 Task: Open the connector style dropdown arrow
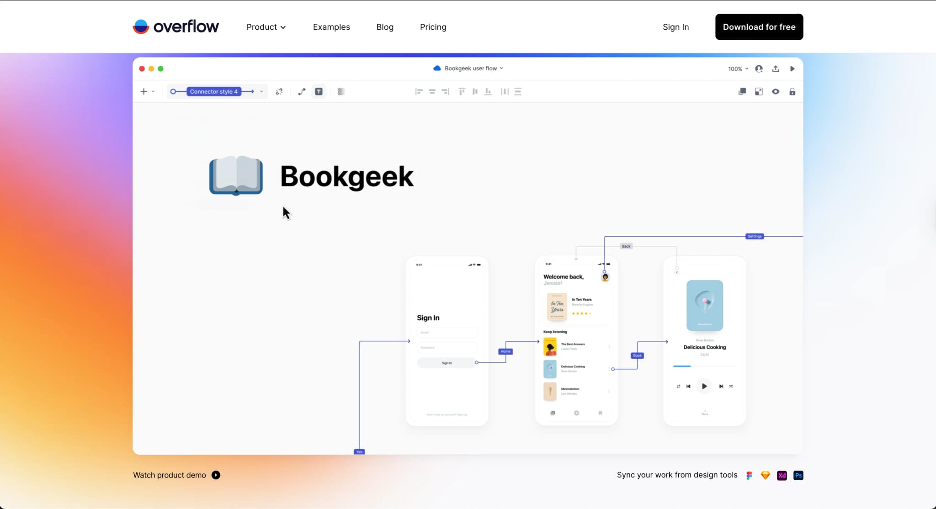[x=261, y=91]
